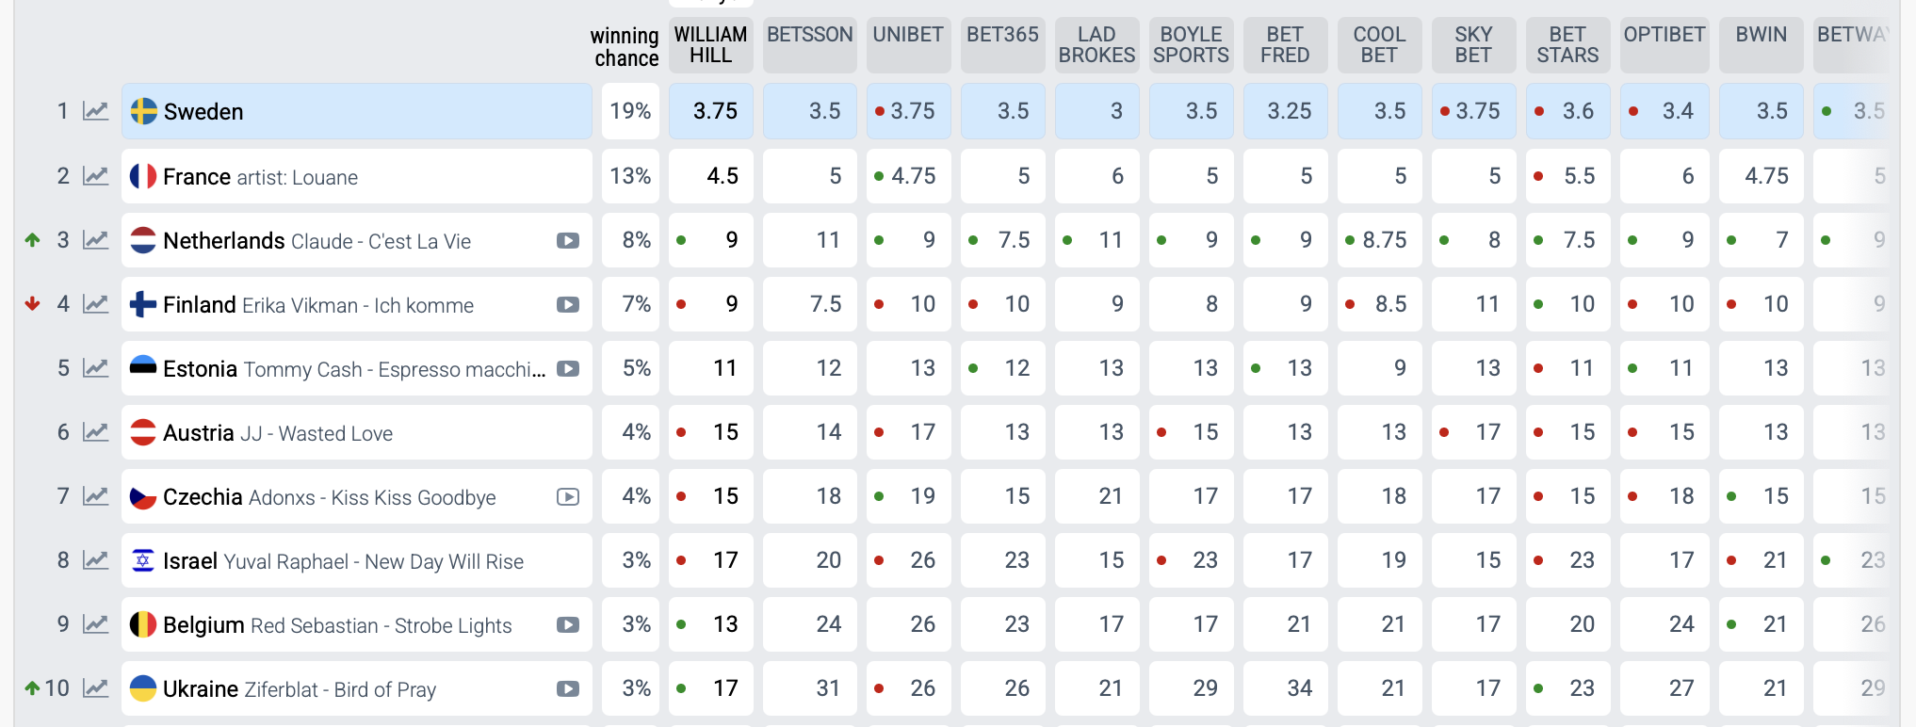1916x727 pixels.
Task: Click Ukraine's 34 odds at Betfred
Action: click(x=1299, y=688)
